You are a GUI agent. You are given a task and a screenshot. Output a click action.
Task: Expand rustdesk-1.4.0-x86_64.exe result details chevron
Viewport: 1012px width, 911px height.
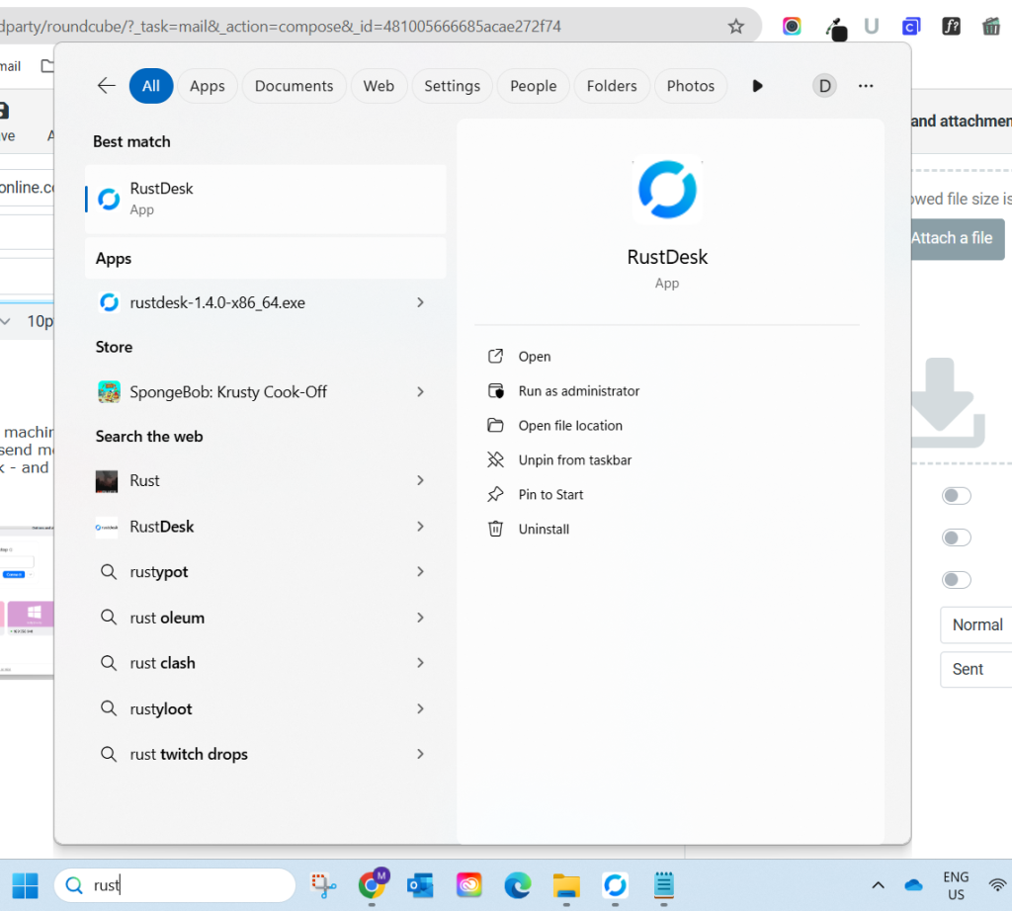coord(420,302)
